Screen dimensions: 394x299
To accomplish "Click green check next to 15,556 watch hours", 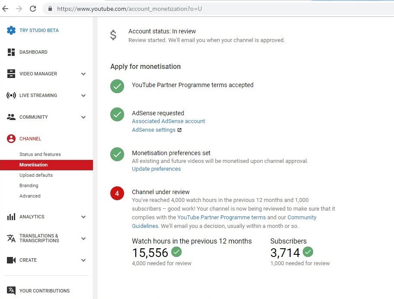I will 176,252.
